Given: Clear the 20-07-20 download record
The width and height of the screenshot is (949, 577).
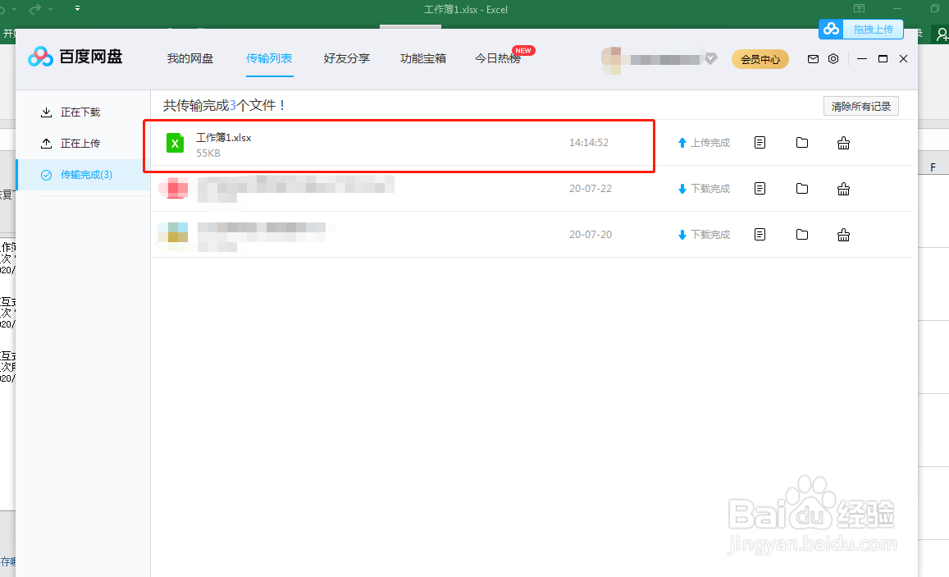Looking at the screenshot, I should [x=843, y=235].
